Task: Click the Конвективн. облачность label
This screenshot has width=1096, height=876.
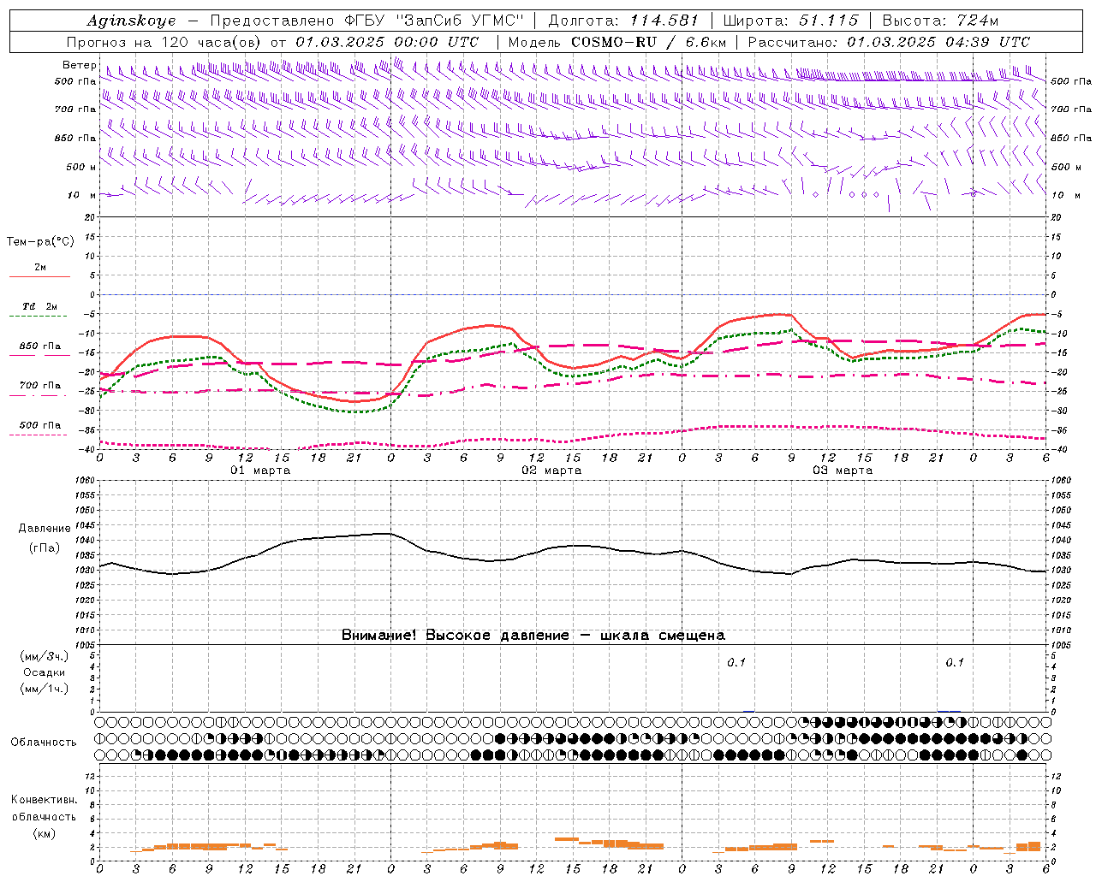Action: [x=45, y=808]
